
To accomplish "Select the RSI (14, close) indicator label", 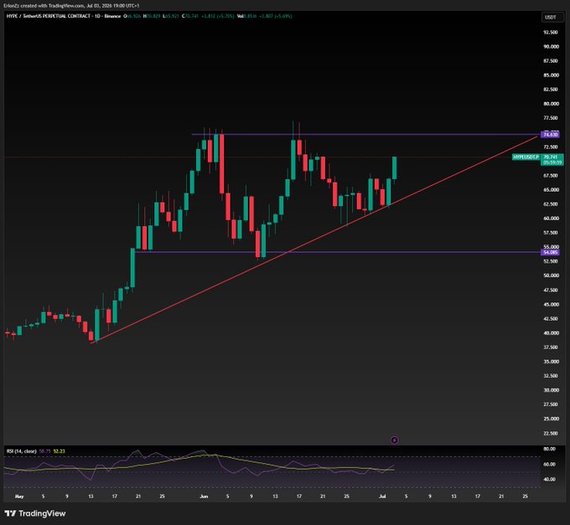I will (22, 451).
